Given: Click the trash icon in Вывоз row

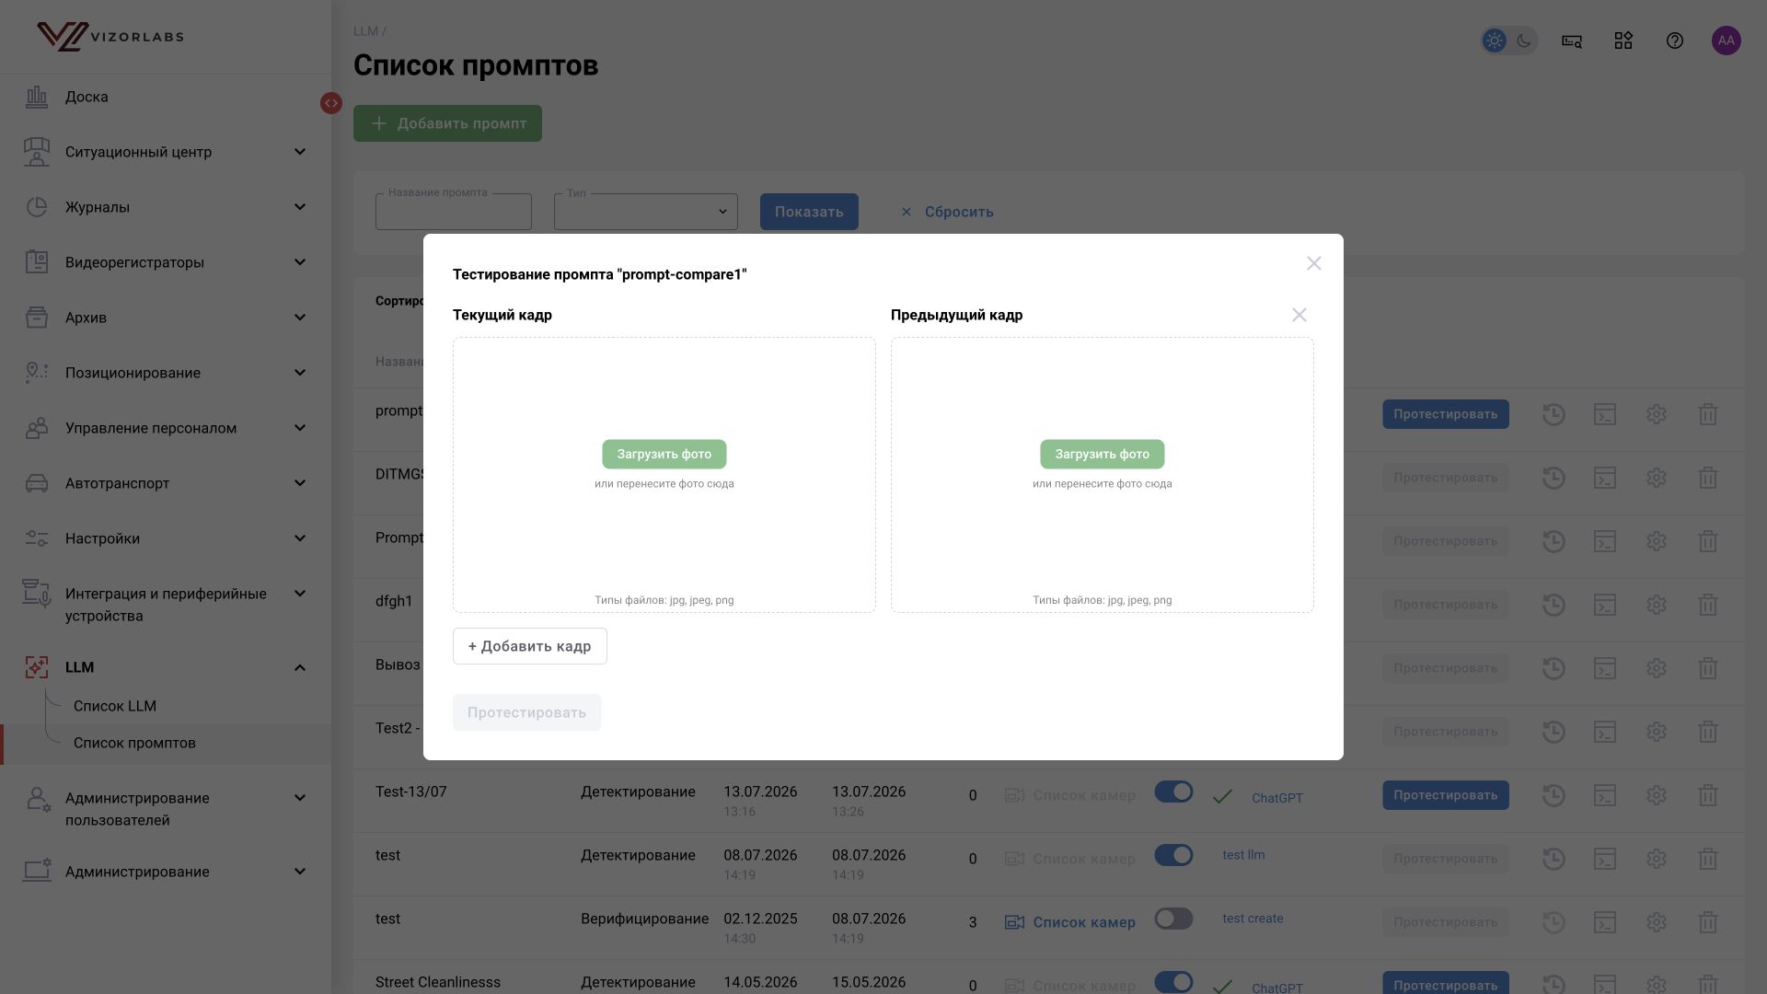Looking at the screenshot, I should point(1708,668).
